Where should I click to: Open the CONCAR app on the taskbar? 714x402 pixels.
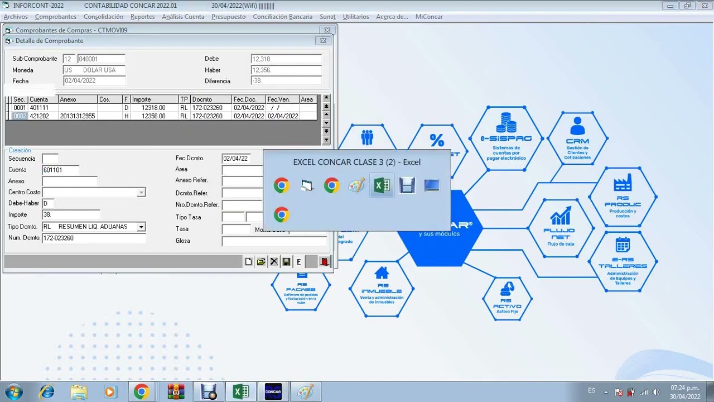[273, 392]
